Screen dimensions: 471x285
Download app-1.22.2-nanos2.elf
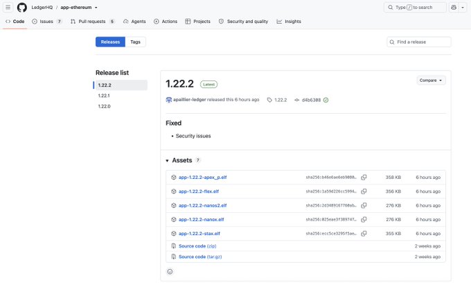[x=202, y=206]
